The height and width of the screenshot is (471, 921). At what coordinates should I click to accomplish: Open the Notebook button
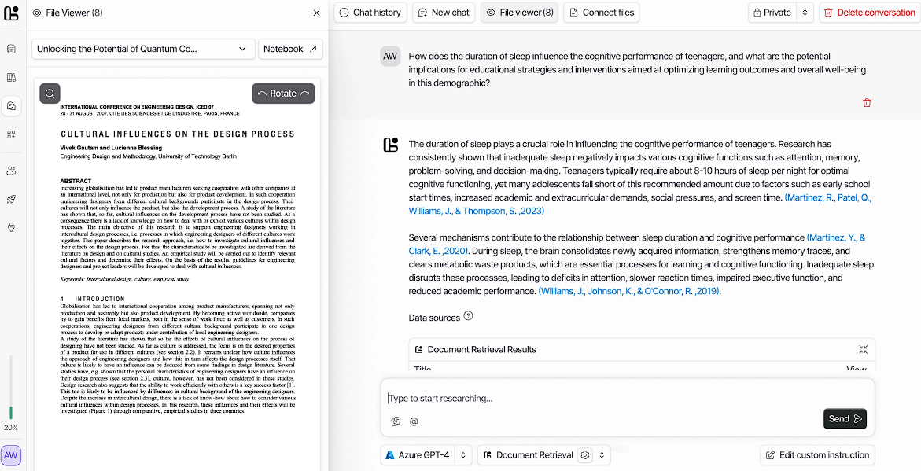pos(291,49)
